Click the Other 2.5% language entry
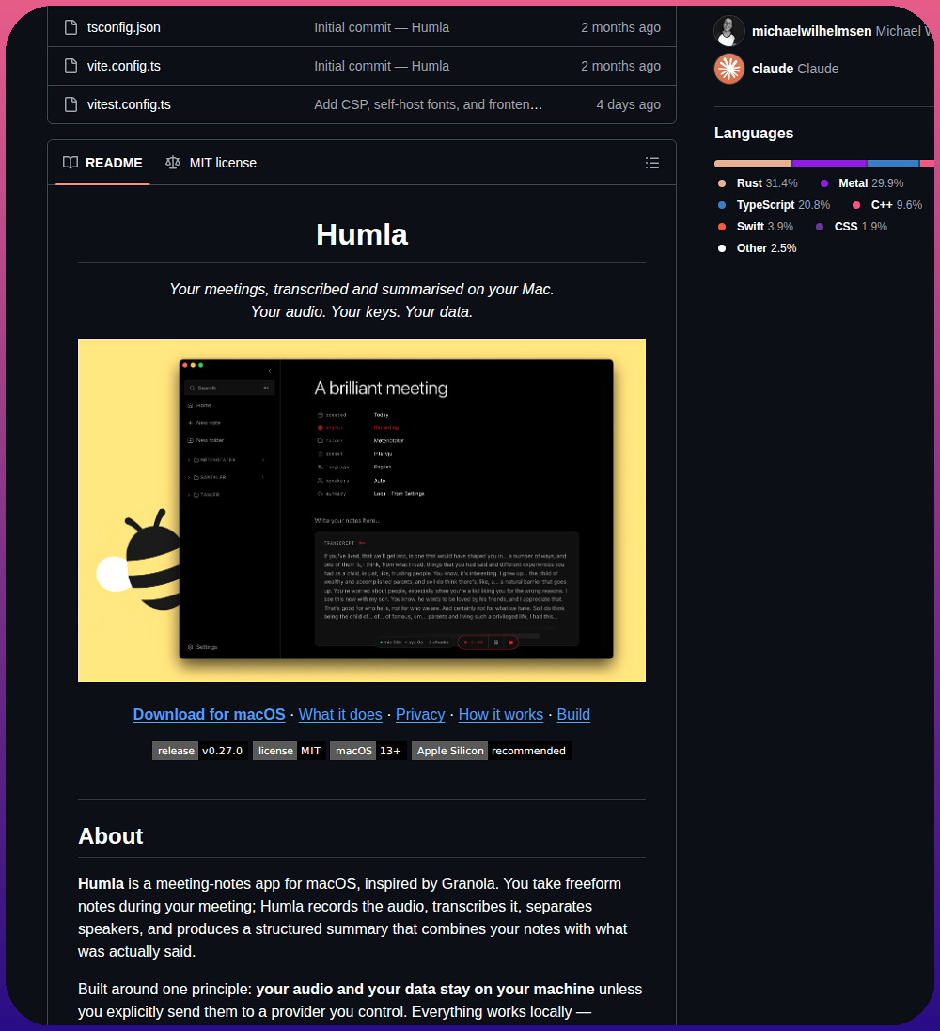 [x=758, y=248]
